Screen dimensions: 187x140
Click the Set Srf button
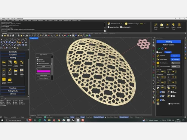175,56
